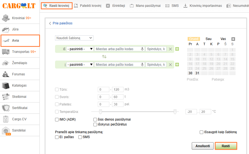Open the Naudoti šabloną dropdown
Screen dimensions: 249x154
(x=74, y=38)
